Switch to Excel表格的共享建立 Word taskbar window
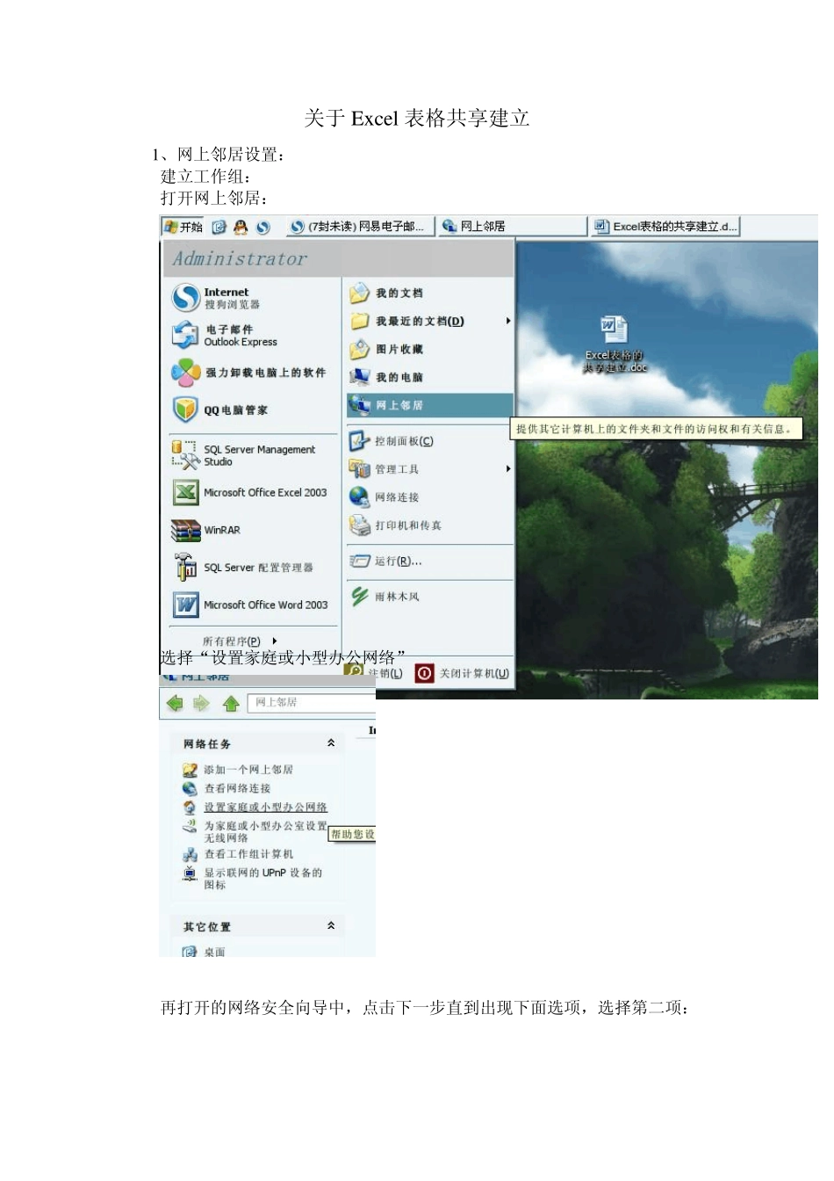 [665, 227]
